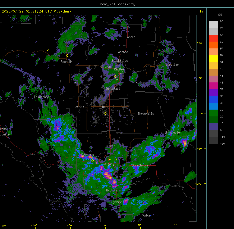Click the ThreeHills city label

pos(146,114)
